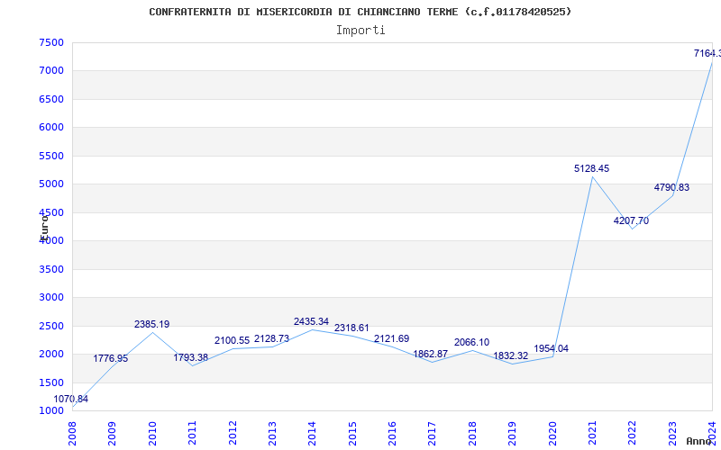Select the 2121.69 data label
This screenshot has height=450, width=721.
coord(391,339)
